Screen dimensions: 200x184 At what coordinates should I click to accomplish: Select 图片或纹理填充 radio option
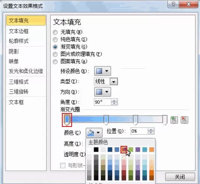(x=55, y=54)
